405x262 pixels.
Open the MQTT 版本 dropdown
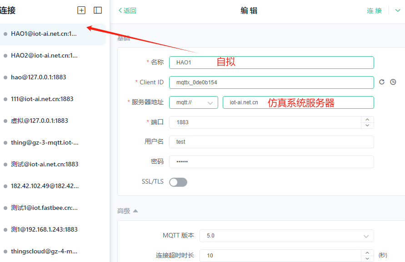coord(286,236)
